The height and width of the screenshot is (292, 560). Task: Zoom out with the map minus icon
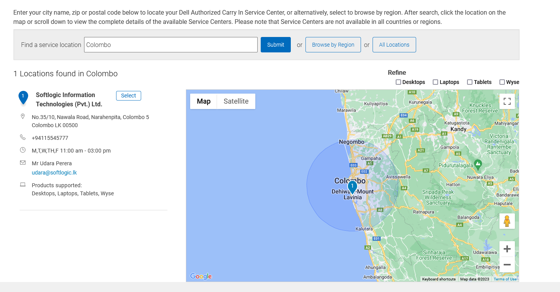(x=507, y=265)
